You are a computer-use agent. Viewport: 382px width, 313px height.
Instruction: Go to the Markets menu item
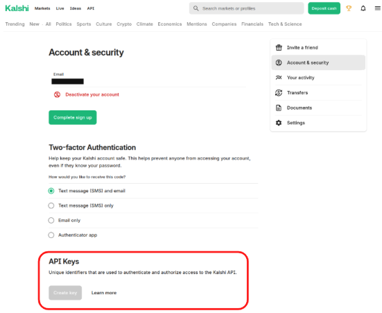42,8
